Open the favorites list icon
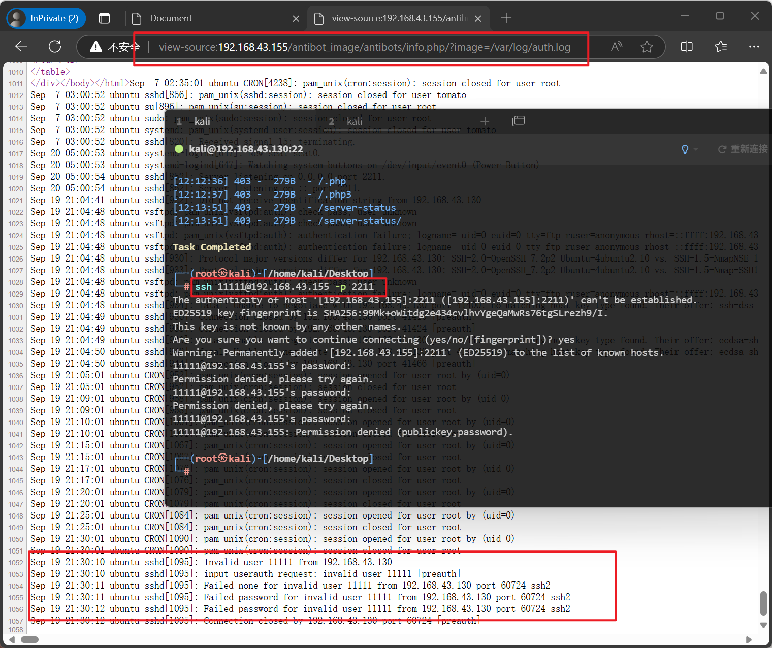This screenshot has height=648, width=772. tap(720, 47)
